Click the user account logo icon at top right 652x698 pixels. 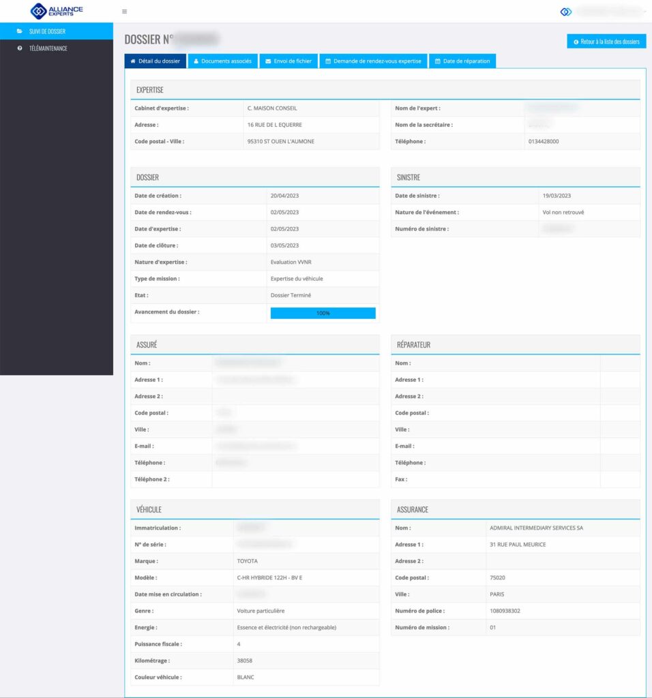click(x=565, y=12)
